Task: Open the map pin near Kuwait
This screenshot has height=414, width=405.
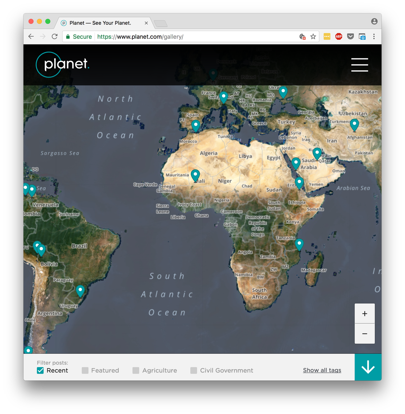Action: [x=317, y=154]
